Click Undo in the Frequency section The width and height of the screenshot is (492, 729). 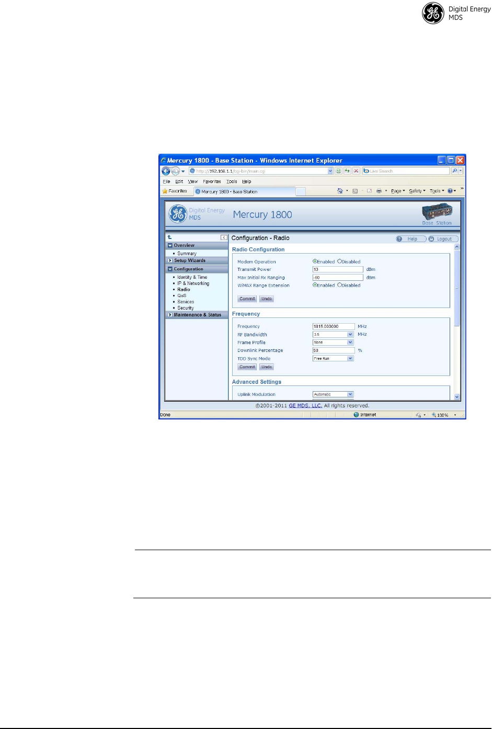click(x=267, y=367)
